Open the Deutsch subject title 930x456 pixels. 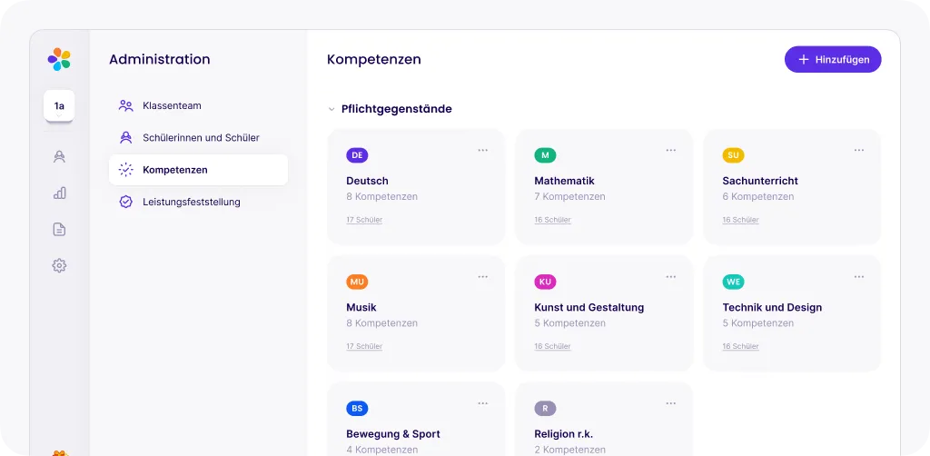click(367, 181)
